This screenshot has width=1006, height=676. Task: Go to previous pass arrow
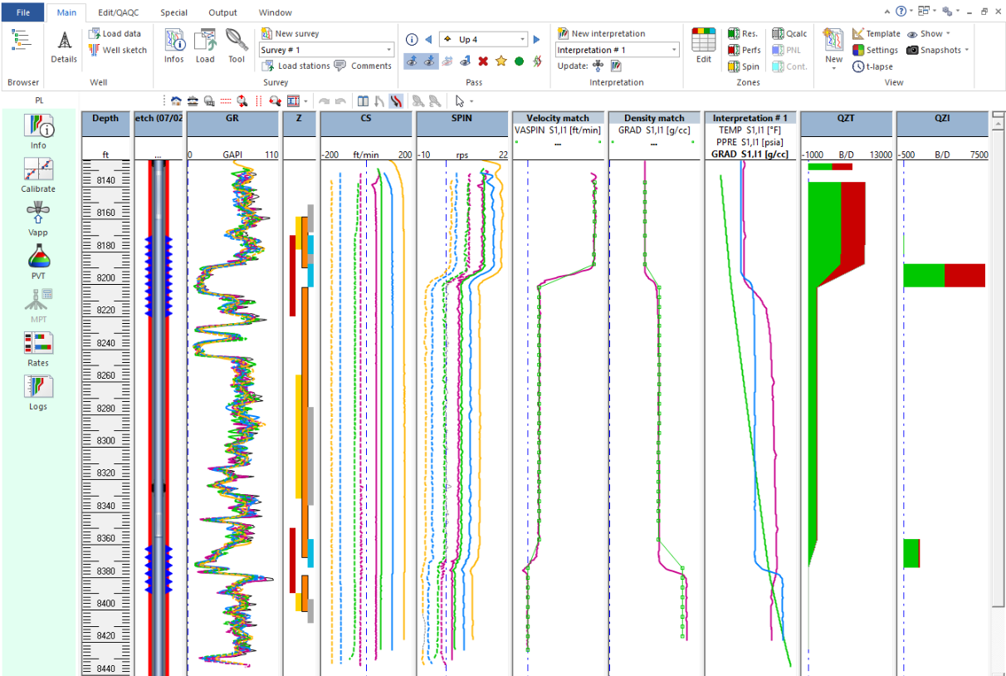coord(428,39)
